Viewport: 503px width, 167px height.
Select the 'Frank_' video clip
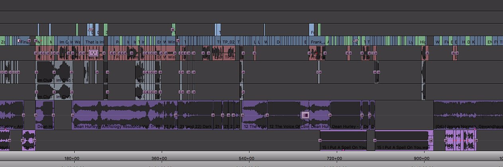click(317, 41)
